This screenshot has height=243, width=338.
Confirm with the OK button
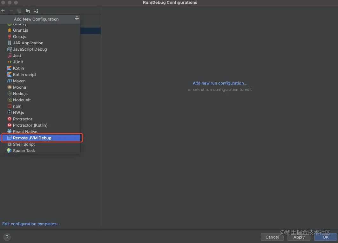(326, 237)
